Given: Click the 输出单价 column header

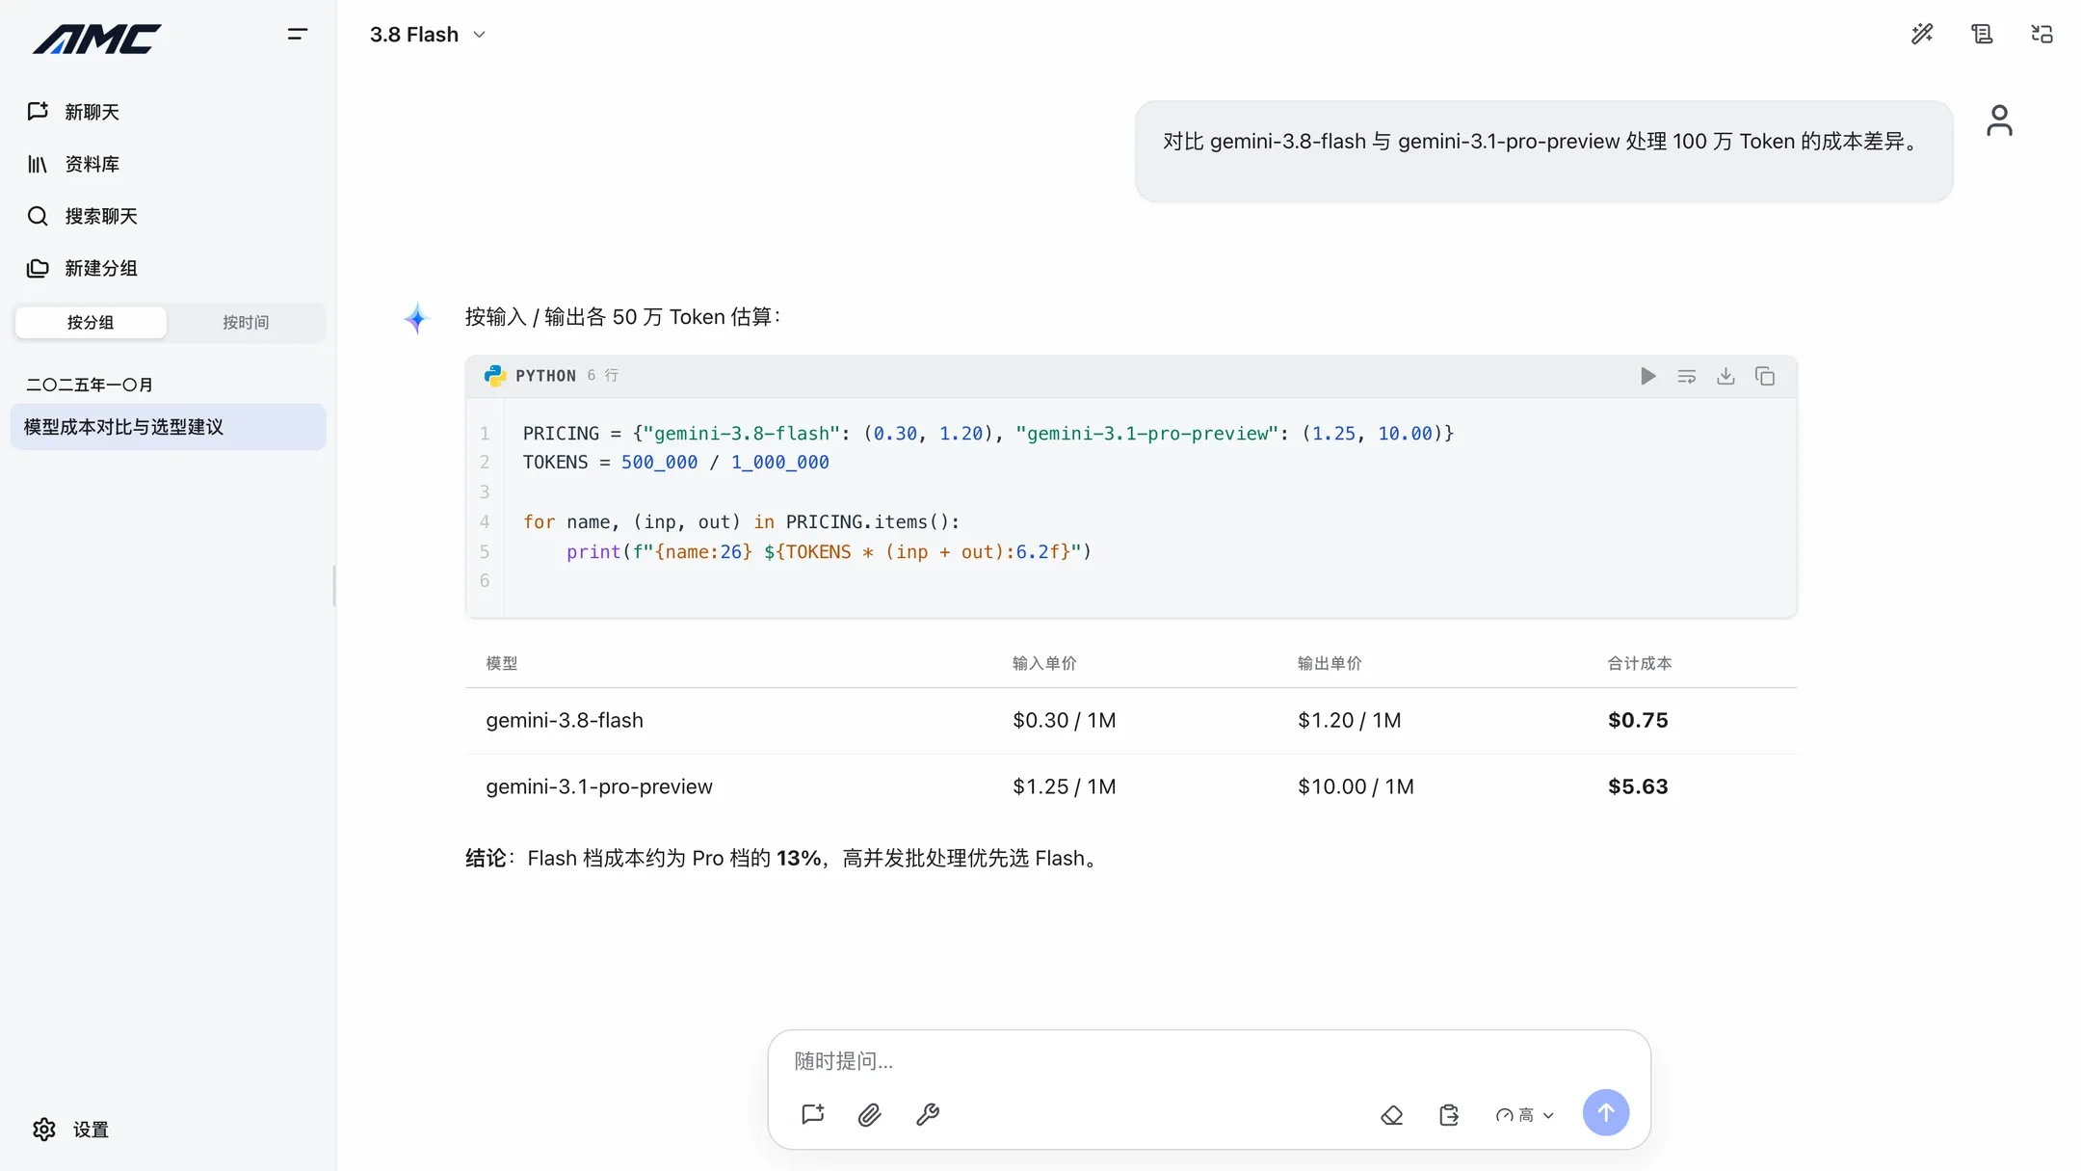Looking at the screenshot, I should click(1330, 663).
